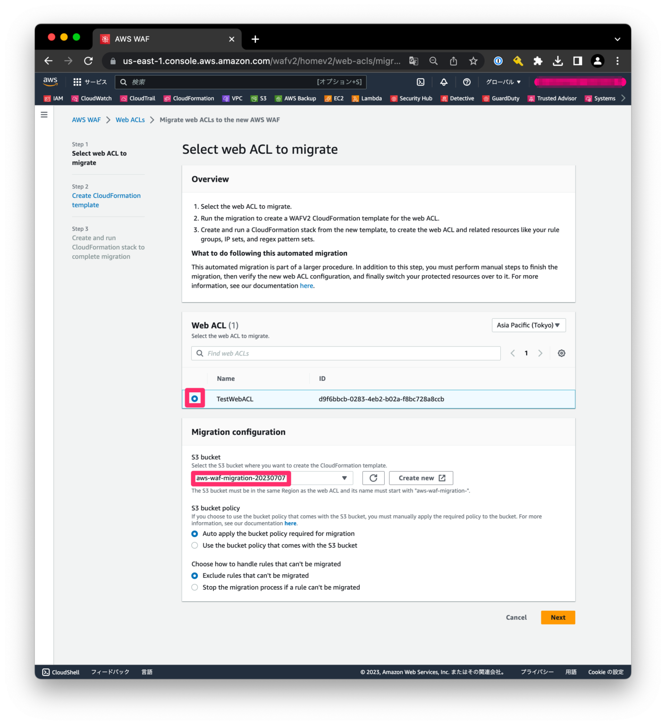
Task: Open the グローバル region selector
Action: pyautogui.click(x=503, y=82)
